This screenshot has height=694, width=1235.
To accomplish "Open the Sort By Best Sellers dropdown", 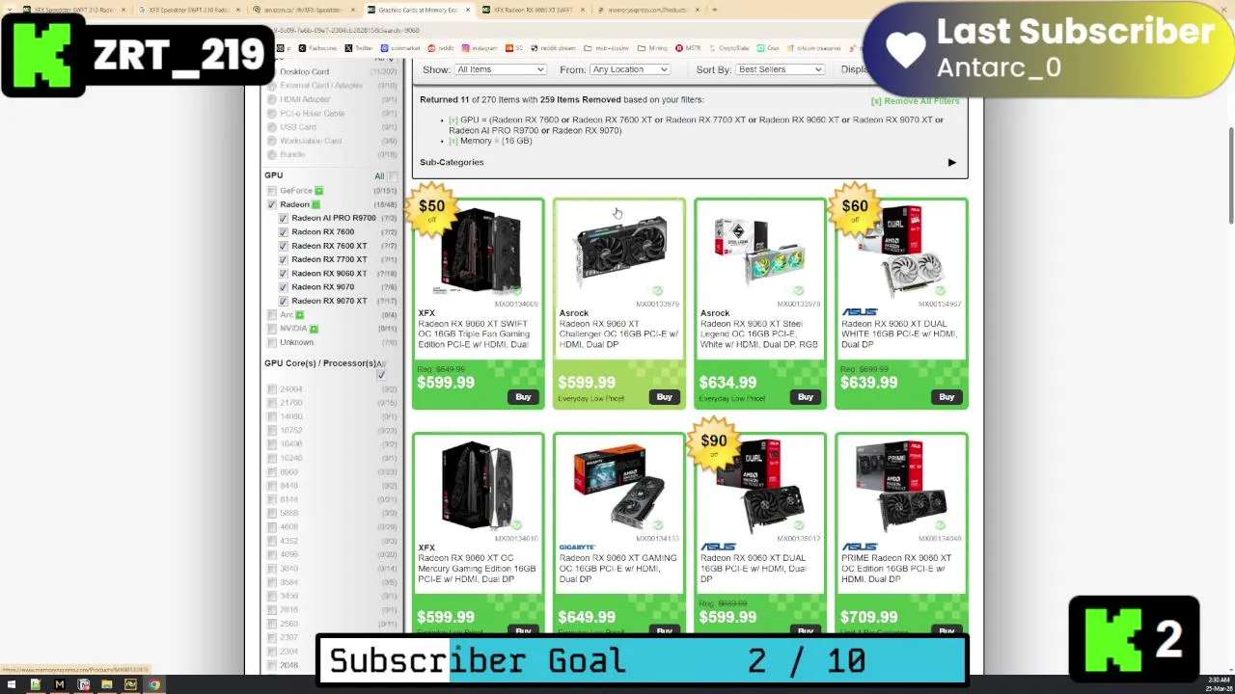I will [x=780, y=69].
